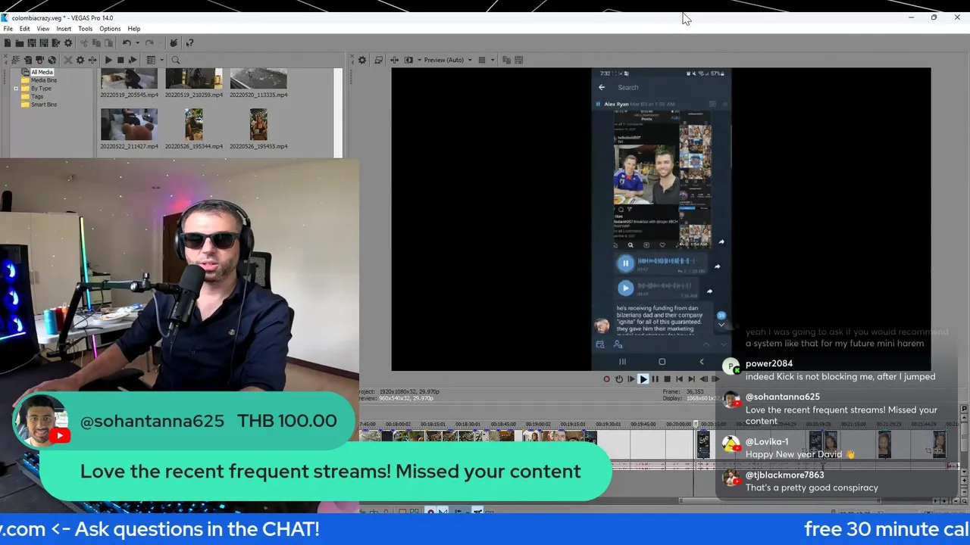
Task: Save the project using the first floppy disk icon
Action: pos(32,43)
